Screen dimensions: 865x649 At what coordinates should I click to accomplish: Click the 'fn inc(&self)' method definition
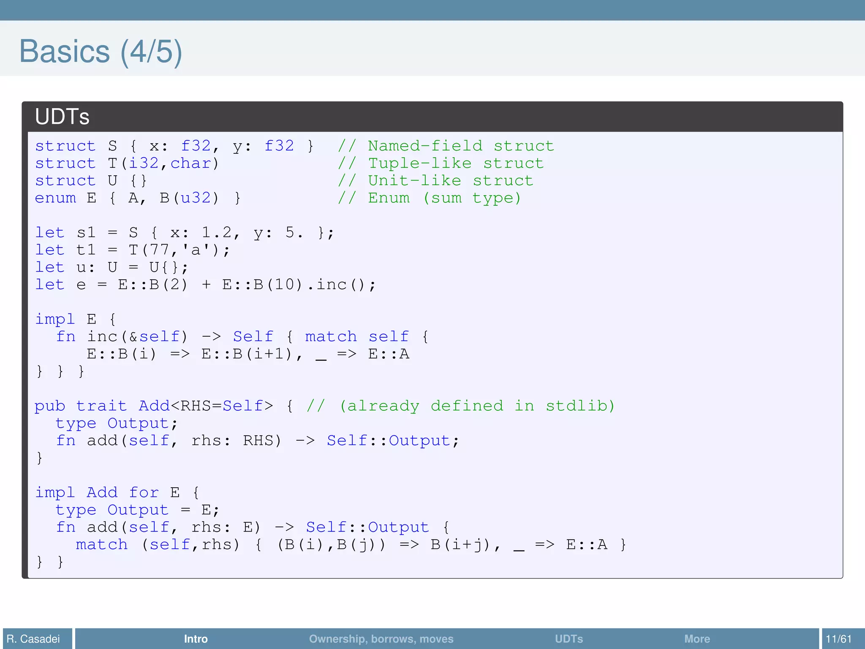(122, 337)
